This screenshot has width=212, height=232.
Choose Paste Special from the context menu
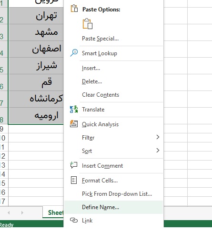click(113, 39)
